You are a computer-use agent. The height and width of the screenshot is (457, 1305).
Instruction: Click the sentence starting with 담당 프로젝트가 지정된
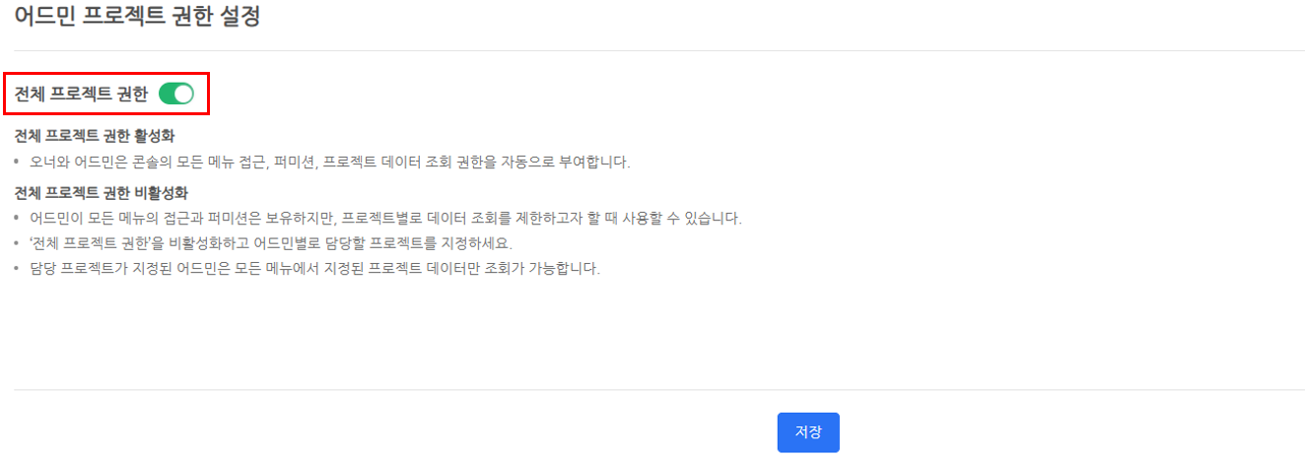[314, 269]
